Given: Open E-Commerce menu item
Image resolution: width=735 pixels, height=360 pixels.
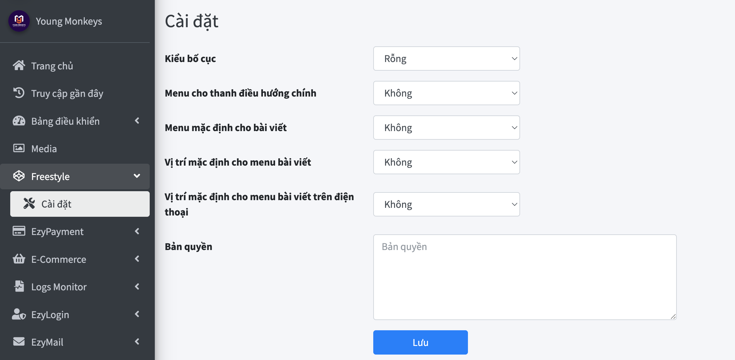Looking at the screenshot, I should pyautogui.click(x=75, y=259).
